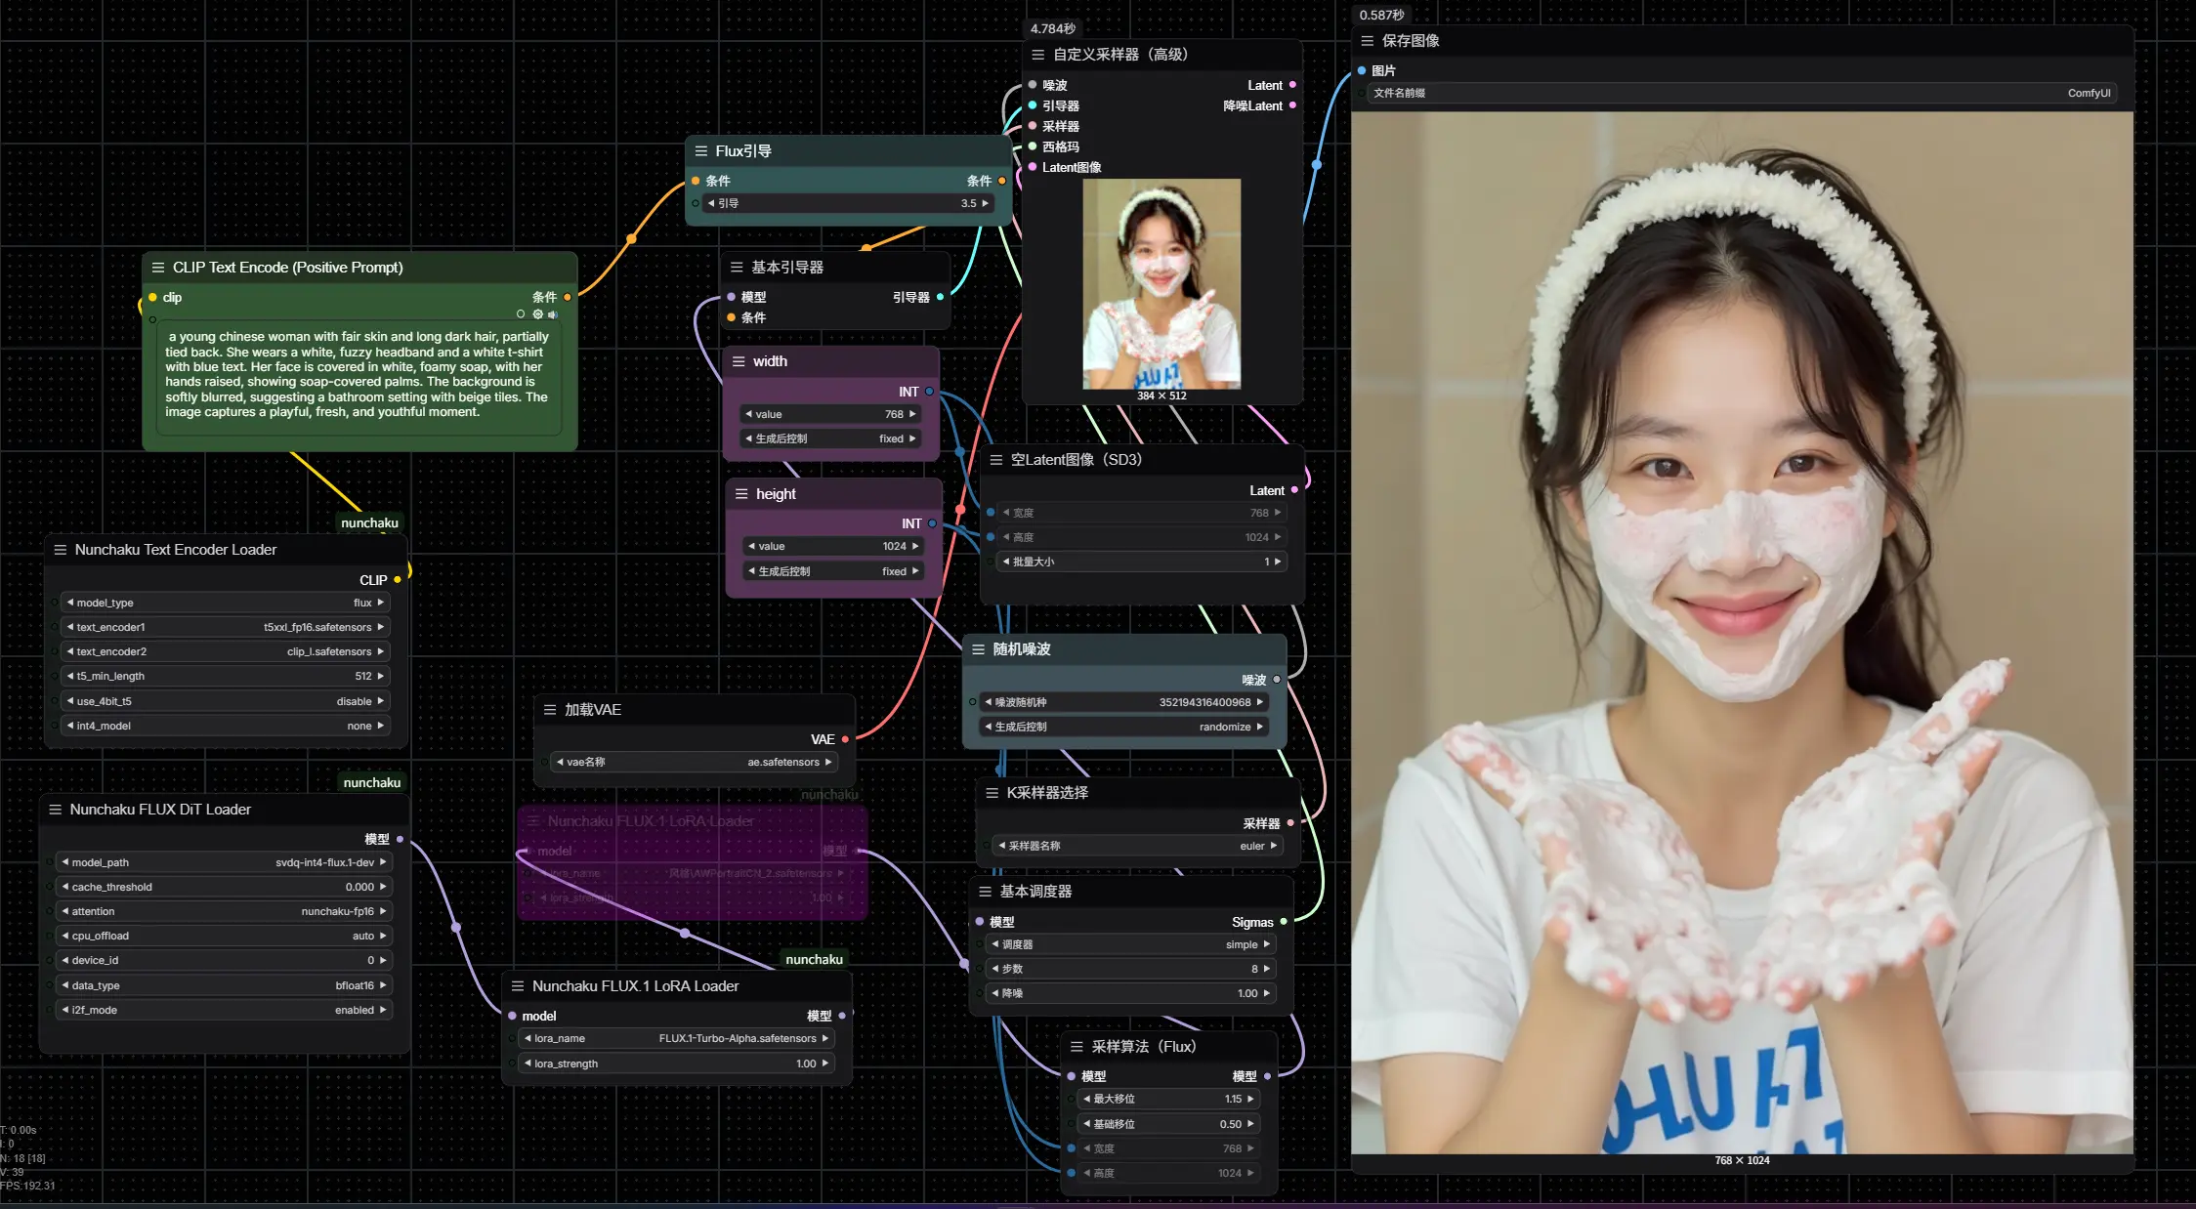Open the data_type bfloat16 dropdown
Image resolution: width=2196 pixels, height=1209 pixels.
(224, 985)
